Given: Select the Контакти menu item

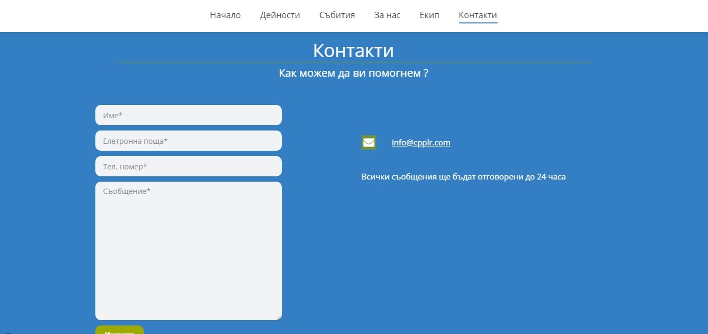Looking at the screenshot, I should pos(478,15).
